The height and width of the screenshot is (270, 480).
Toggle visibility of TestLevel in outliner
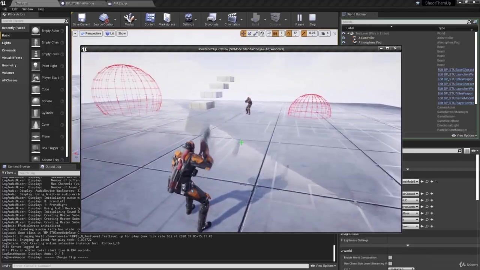pyautogui.click(x=343, y=33)
